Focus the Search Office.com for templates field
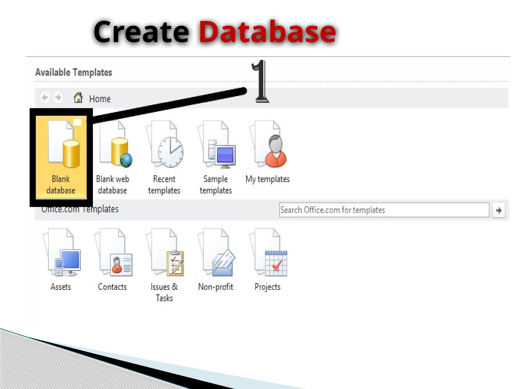 pos(384,210)
